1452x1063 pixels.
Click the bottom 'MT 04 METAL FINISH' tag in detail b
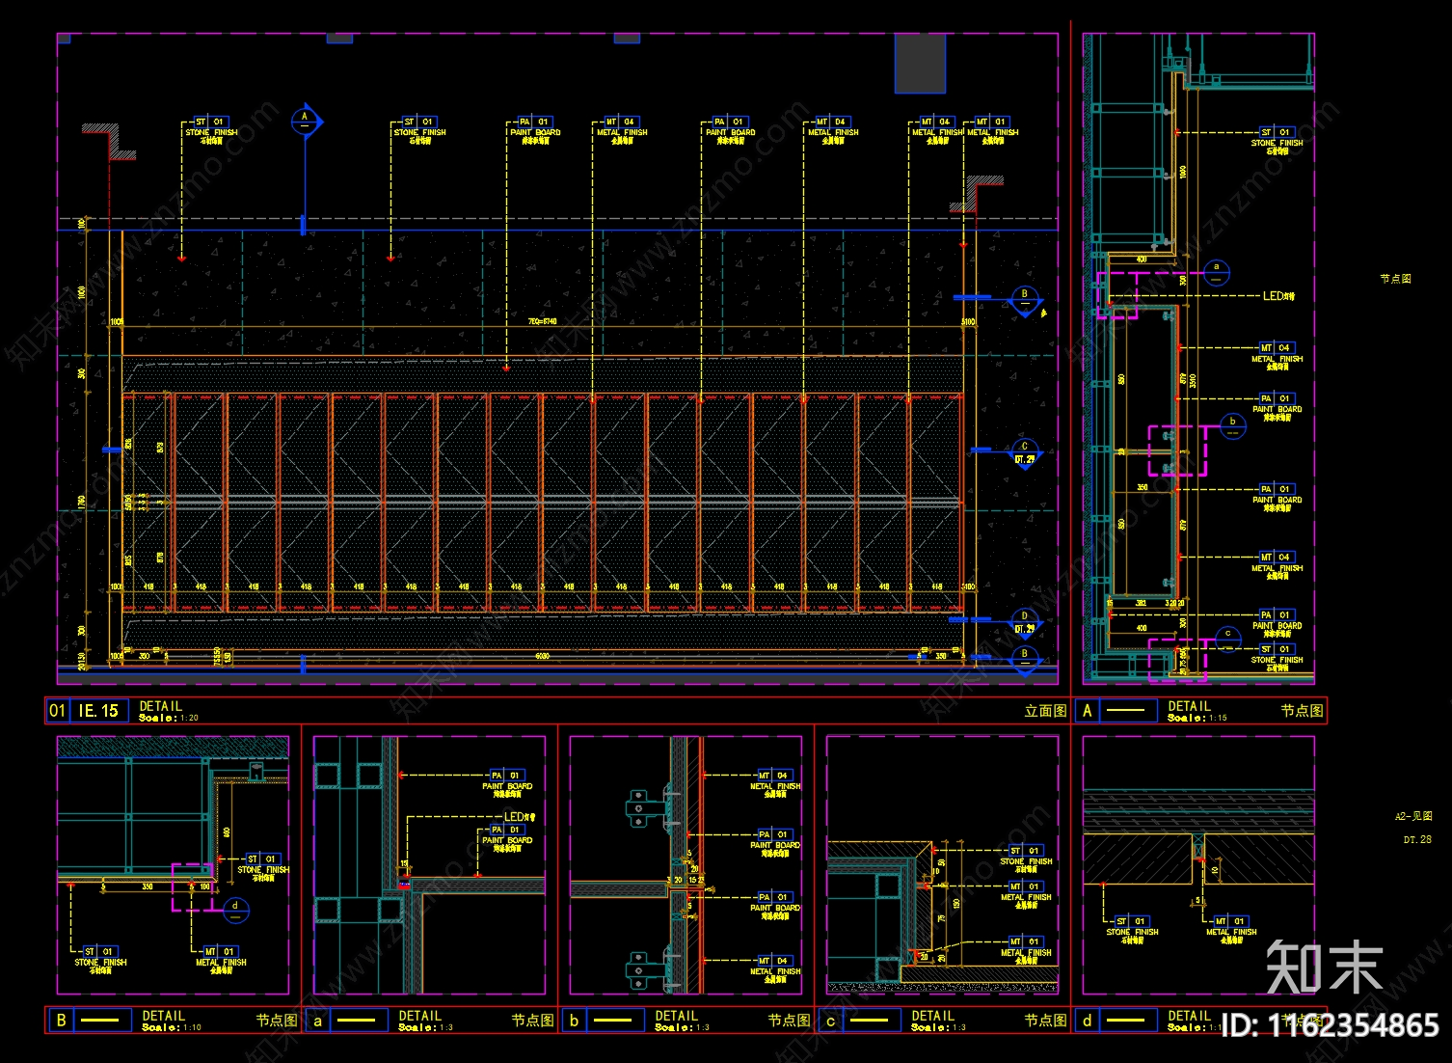tap(775, 969)
